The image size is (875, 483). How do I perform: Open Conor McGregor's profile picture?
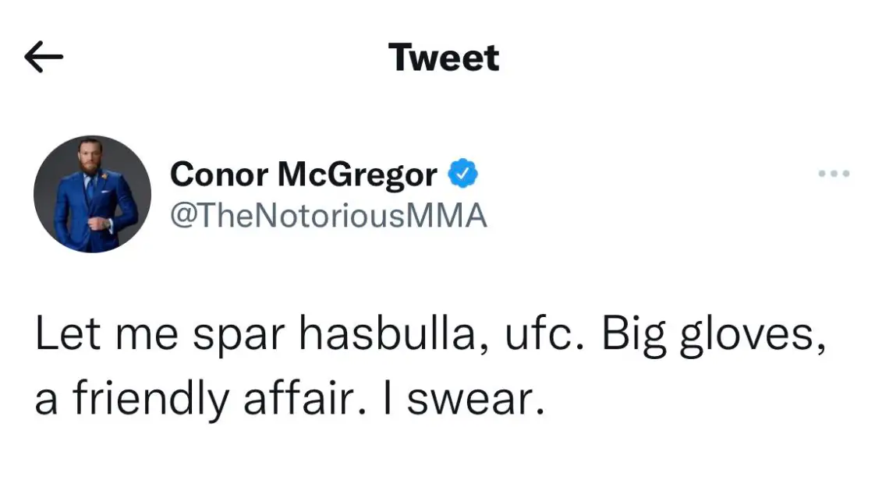(92, 194)
